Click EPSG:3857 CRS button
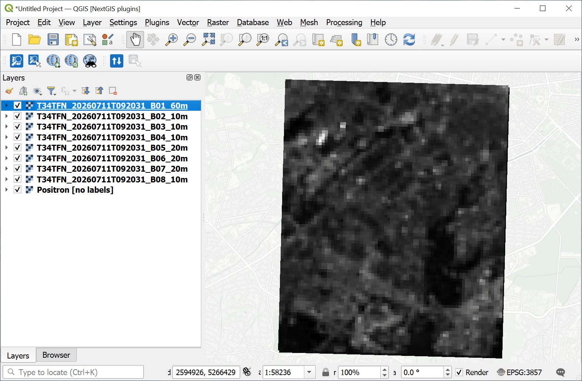The image size is (582, 381). [520, 372]
